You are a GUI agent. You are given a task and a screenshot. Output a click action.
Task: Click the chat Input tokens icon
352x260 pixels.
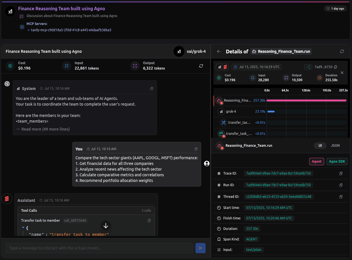[x=67, y=66]
